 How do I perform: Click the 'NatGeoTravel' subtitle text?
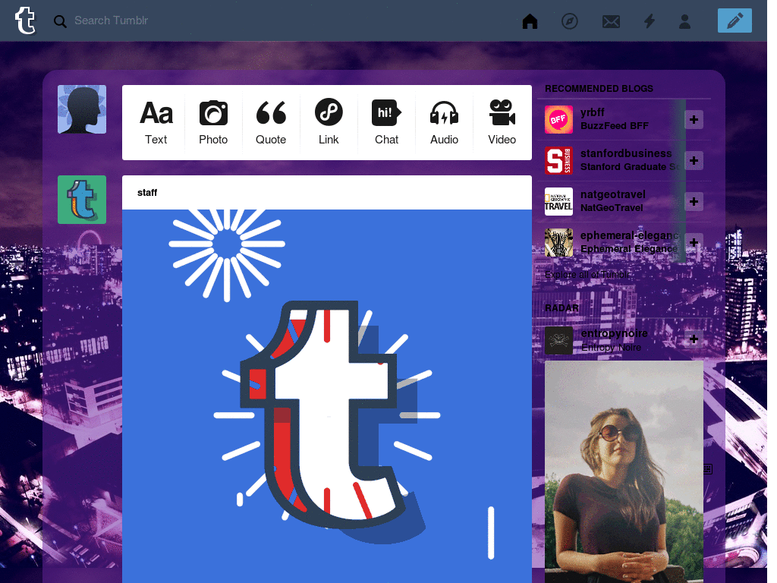(x=612, y=208)
